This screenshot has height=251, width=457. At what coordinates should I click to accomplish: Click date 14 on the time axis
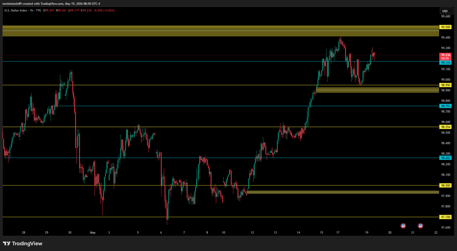[x=299, y=232]
